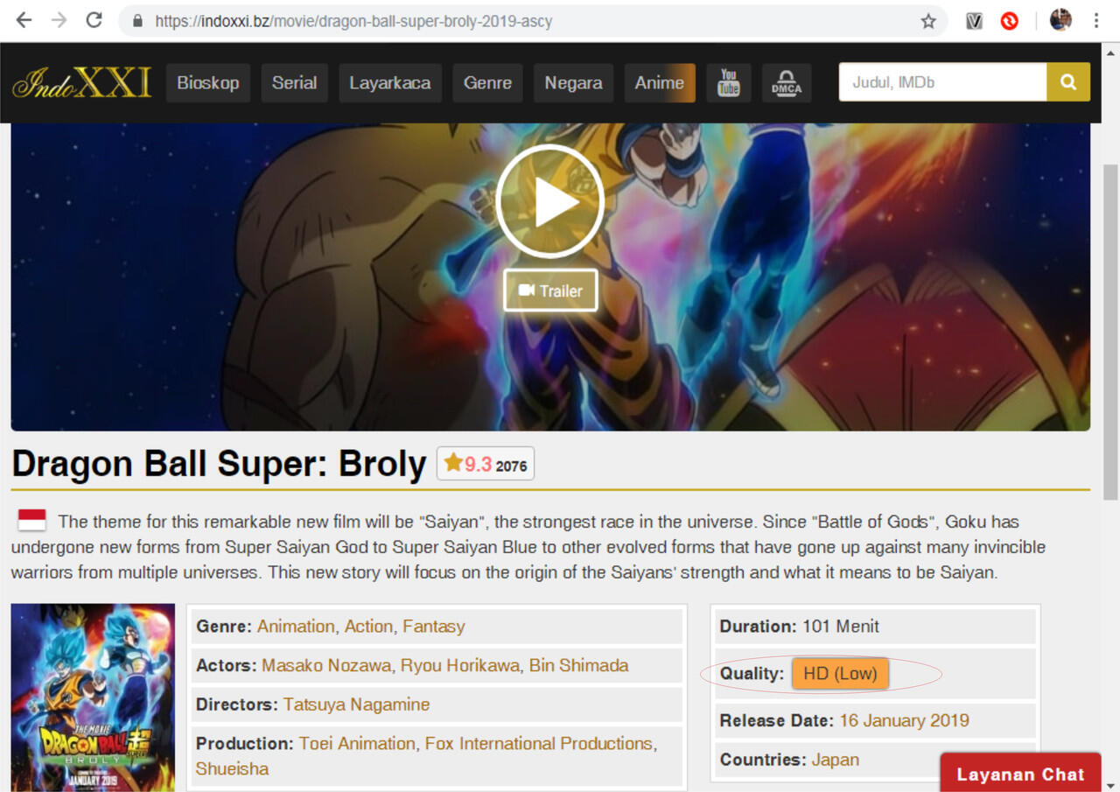The width and height of the screenshot is (1120, 792).
Task: Open the Anime menu item
Action: 660,83
